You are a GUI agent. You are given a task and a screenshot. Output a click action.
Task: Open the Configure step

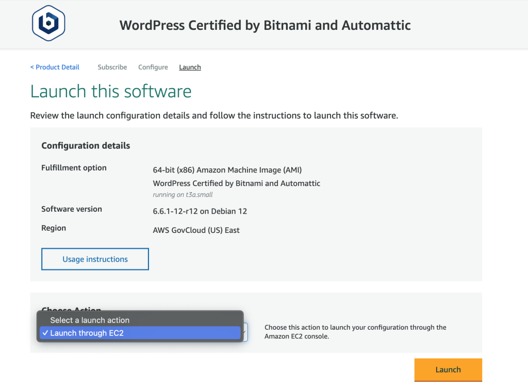click(153, 67)
